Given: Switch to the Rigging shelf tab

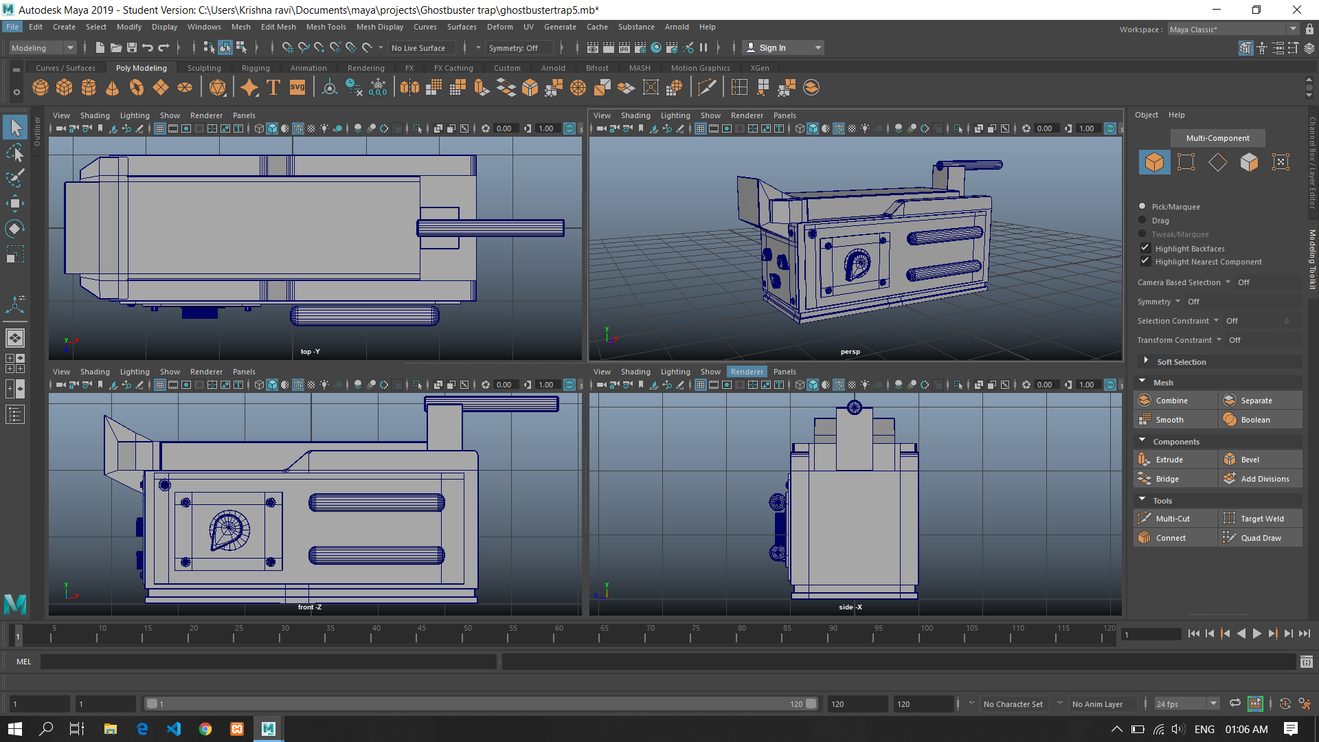Looking at the screenshot, I should [256, 68].
